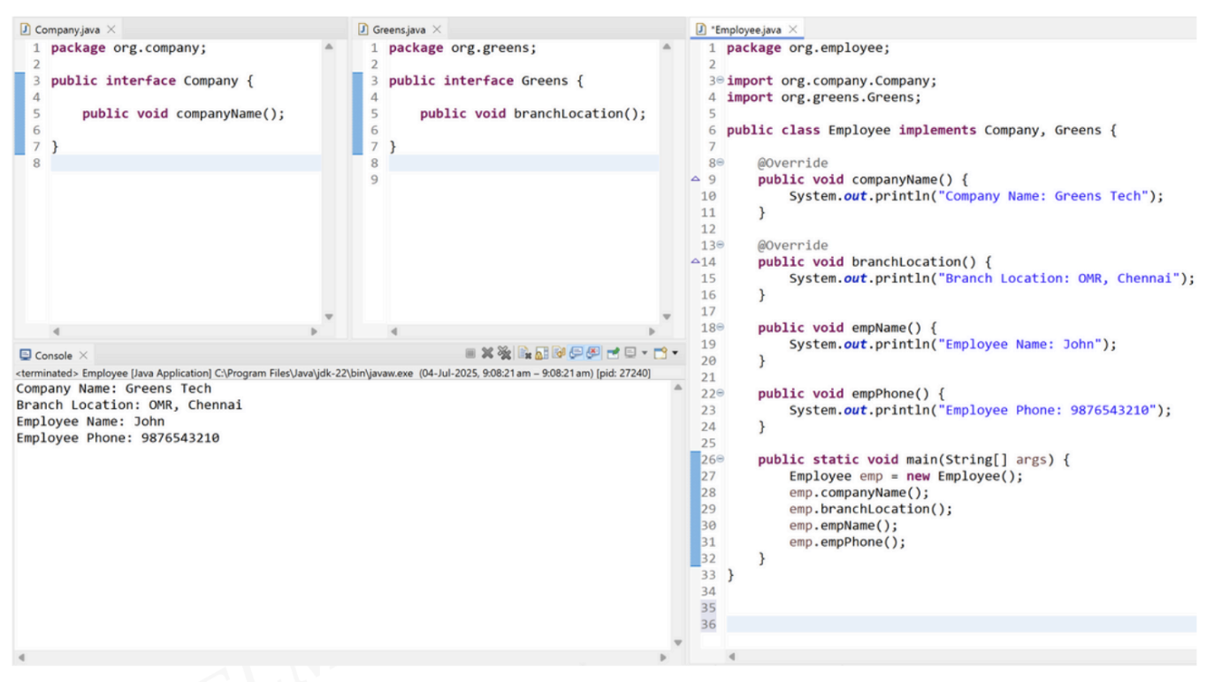Screen dimensions: 1206x682
Task: Click the Display Selected Console icon
Action: click(631, 354)
